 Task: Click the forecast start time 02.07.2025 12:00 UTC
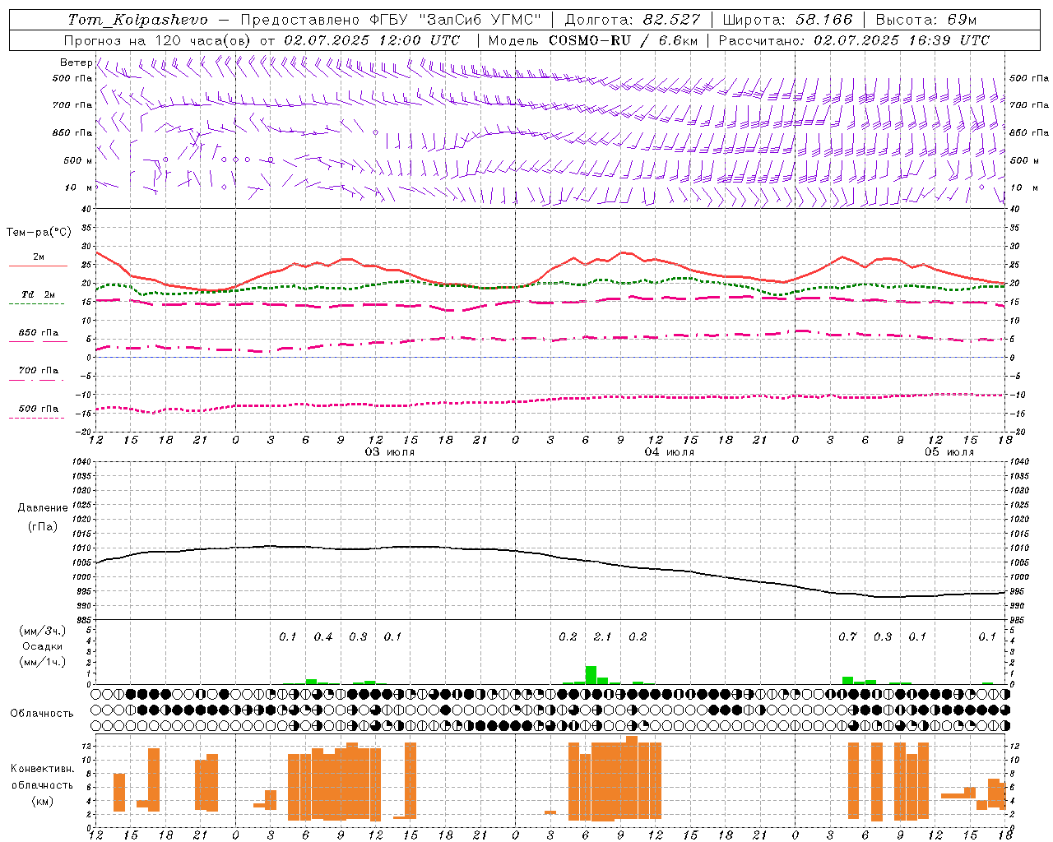[x=372, y=40]
